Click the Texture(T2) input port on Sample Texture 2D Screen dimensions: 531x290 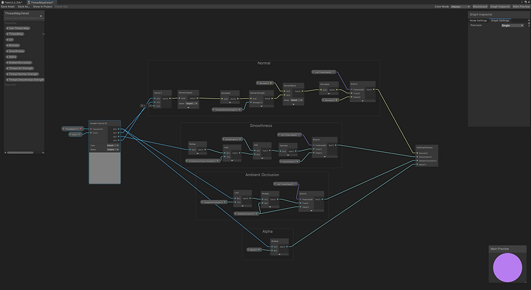point(91,129)
